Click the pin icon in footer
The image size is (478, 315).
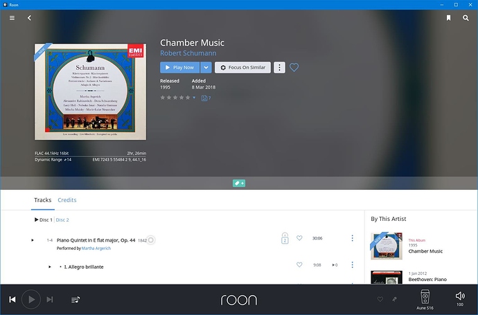click(x=394, y=299)
